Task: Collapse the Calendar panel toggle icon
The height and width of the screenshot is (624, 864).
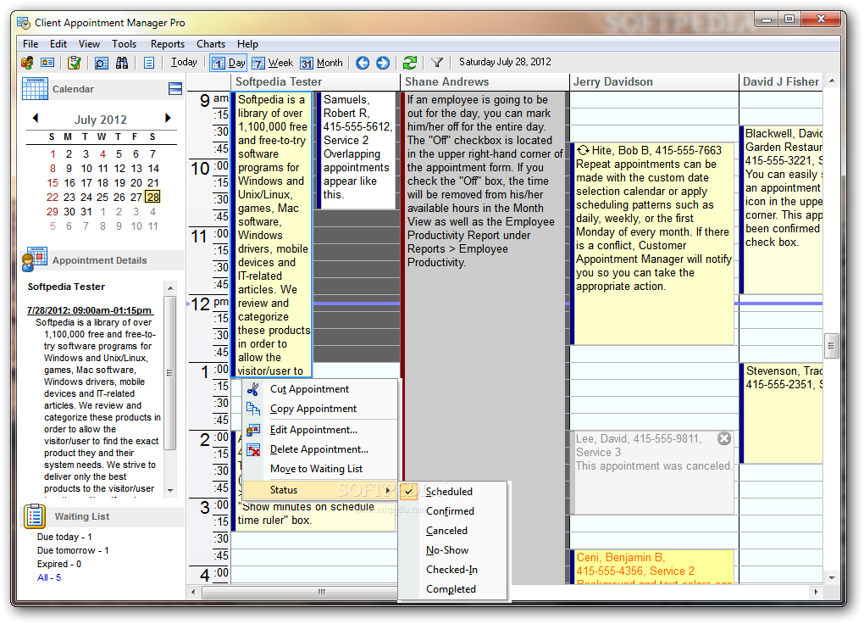Action: (x=175, y=89)
